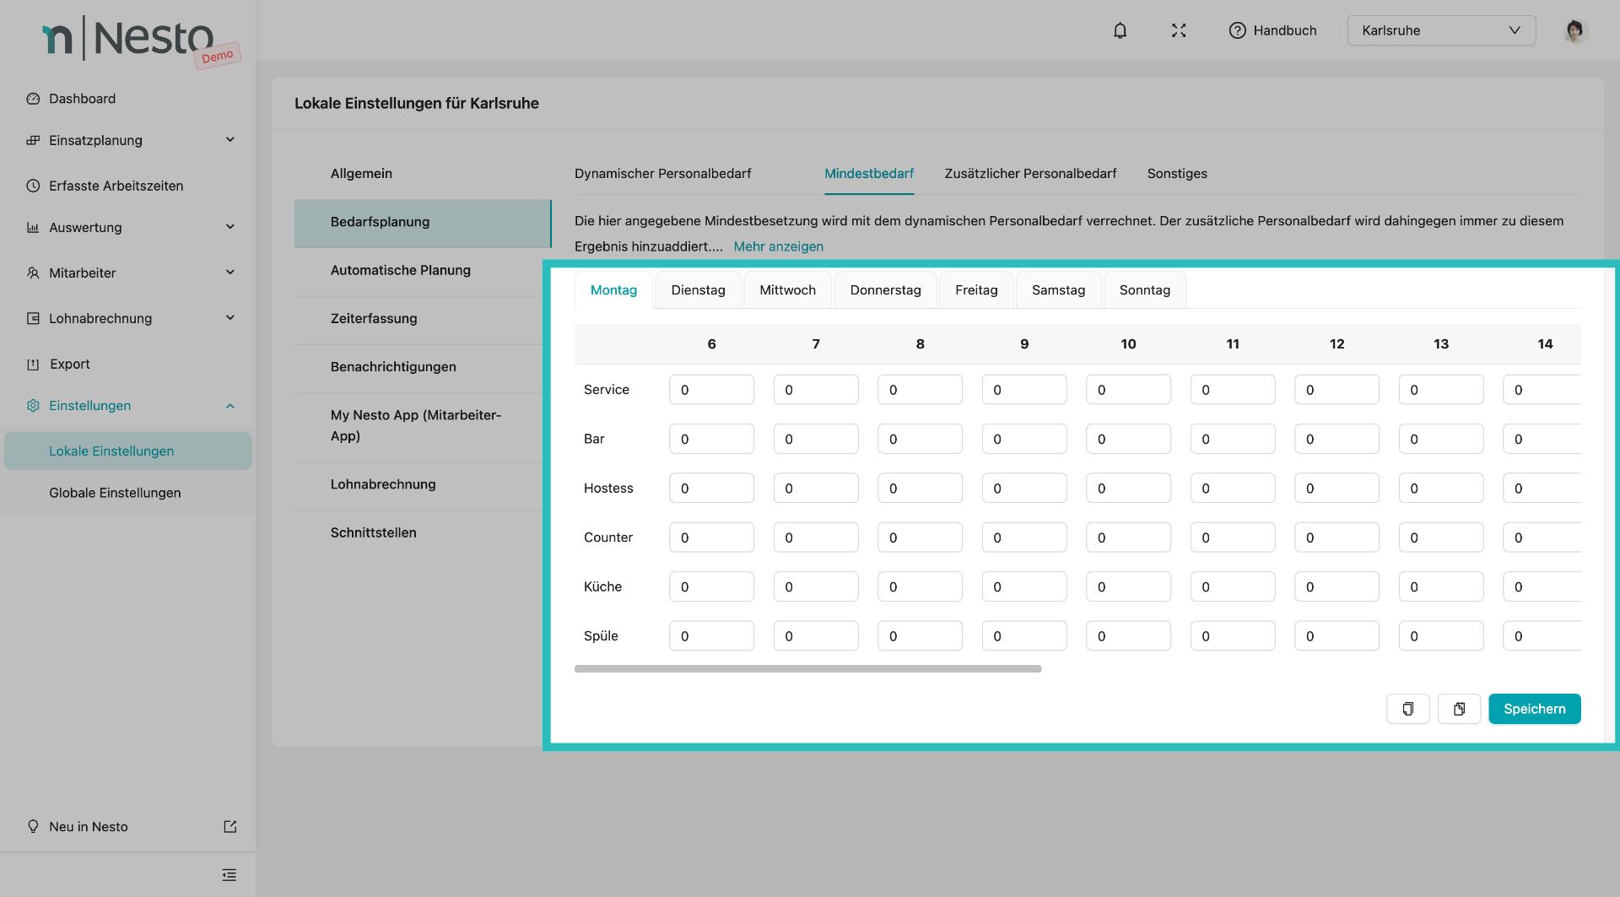Image resolution: width=1620 pixels, height=897 pixels.
Task: Collapse the sidebar menu icon
Action: click(229, 875)
